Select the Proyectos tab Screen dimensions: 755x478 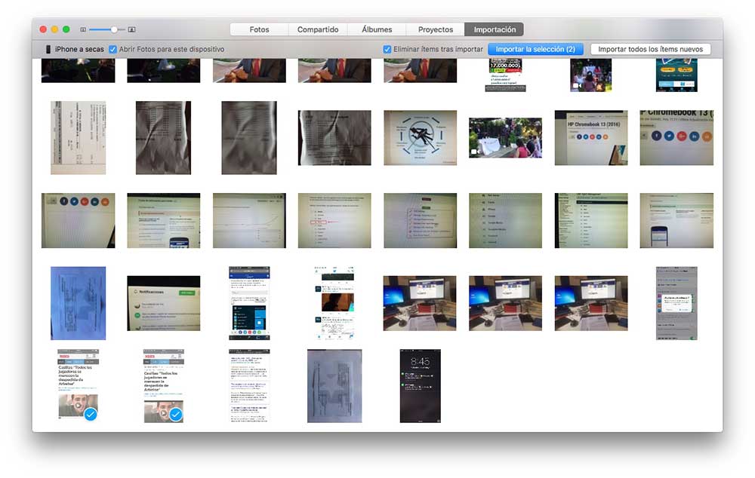[x=436, y=29]
